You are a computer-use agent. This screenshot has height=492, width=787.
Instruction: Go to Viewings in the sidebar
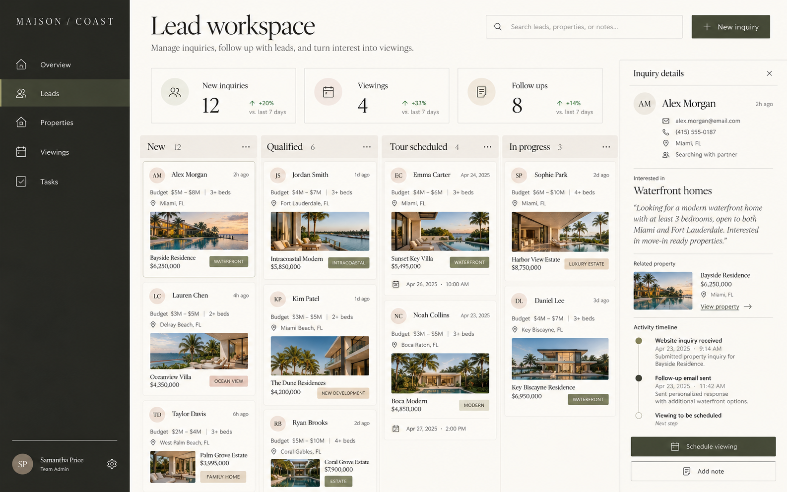(x=65, y=152)
